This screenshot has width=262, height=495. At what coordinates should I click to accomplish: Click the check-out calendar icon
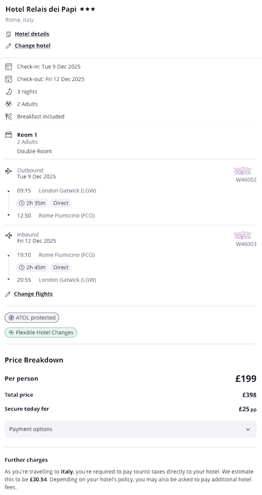(9, 79)
